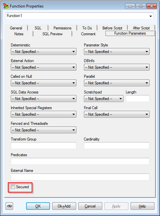Switch to the SQL Preview tab
The width and height of the screenshot is (160, 216).
[x=53, y=34]
